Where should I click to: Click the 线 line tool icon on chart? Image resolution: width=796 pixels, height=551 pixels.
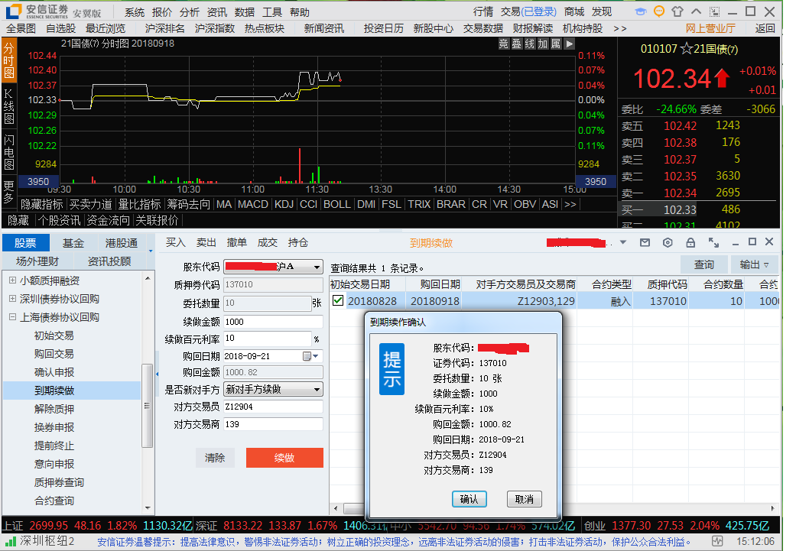tap(530, 44)
